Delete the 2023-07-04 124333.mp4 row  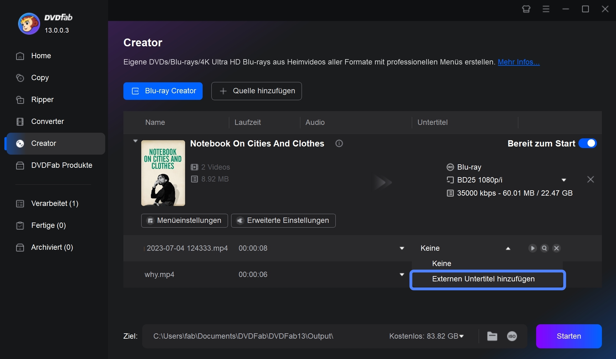[x=556, y=248]
